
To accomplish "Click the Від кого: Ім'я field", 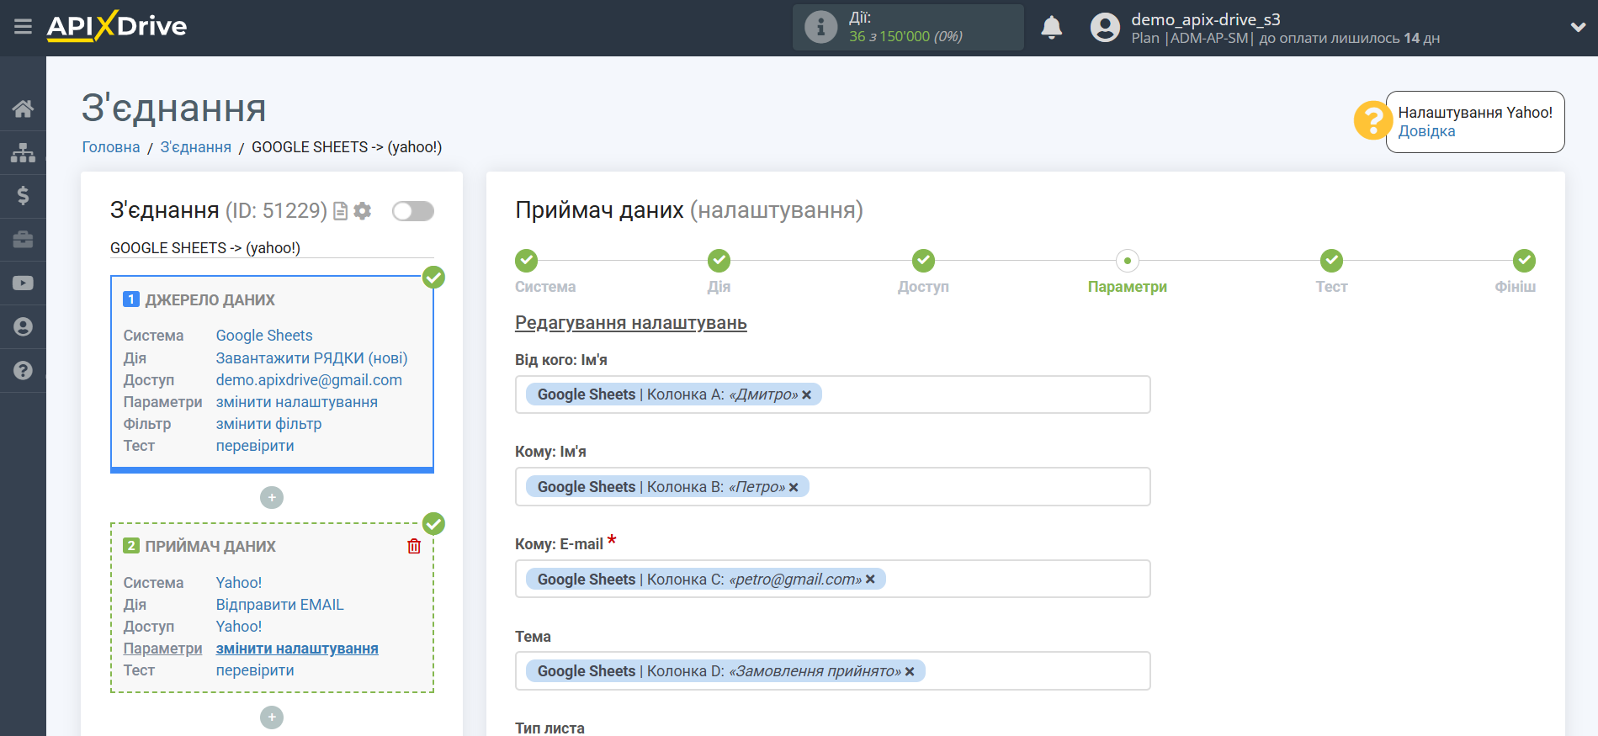I will point(832,394).
